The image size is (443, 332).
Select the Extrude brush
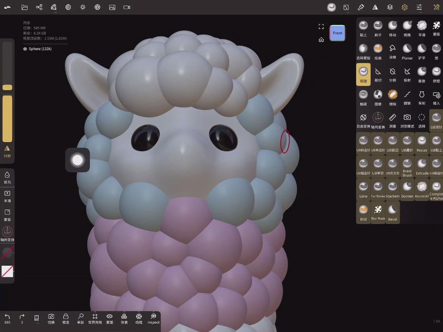click(x=422, y=167)
